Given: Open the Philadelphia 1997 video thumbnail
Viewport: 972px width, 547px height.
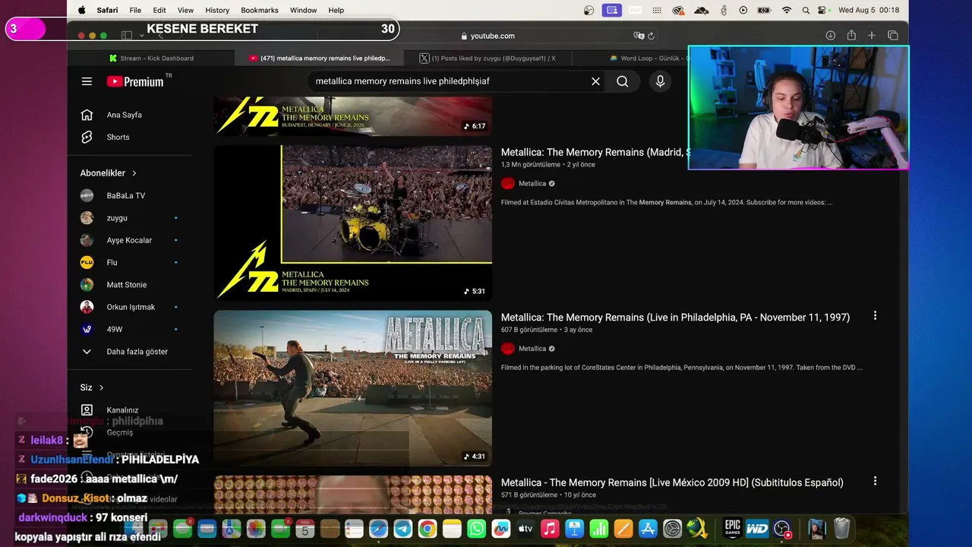Looking at the screenshot, I should (x=353, y=388).
